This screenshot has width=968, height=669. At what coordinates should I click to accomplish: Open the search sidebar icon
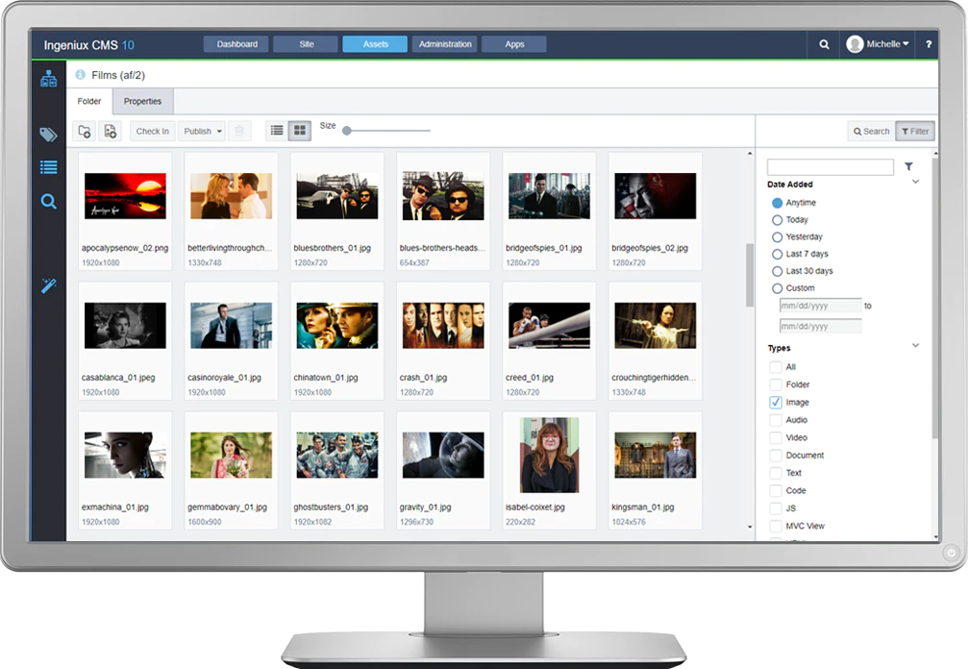coord(49,201)
